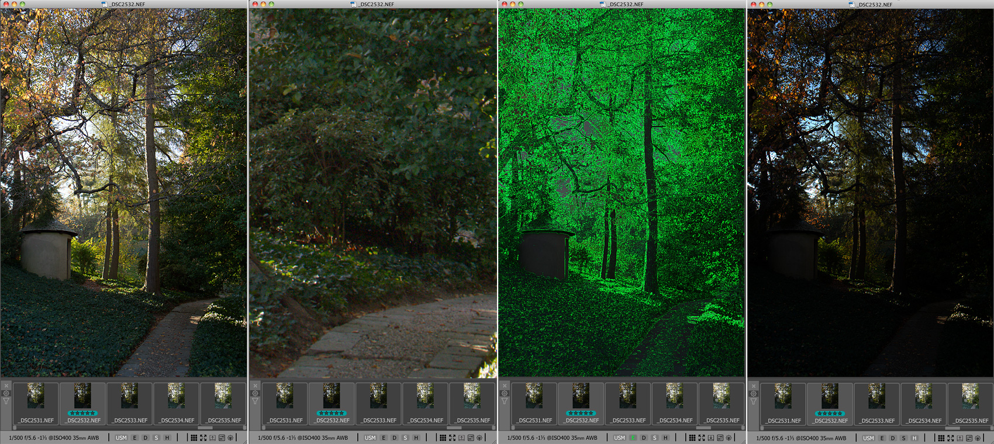Enter fullscreen in the green edge-overlay window

tap(702, 438)
